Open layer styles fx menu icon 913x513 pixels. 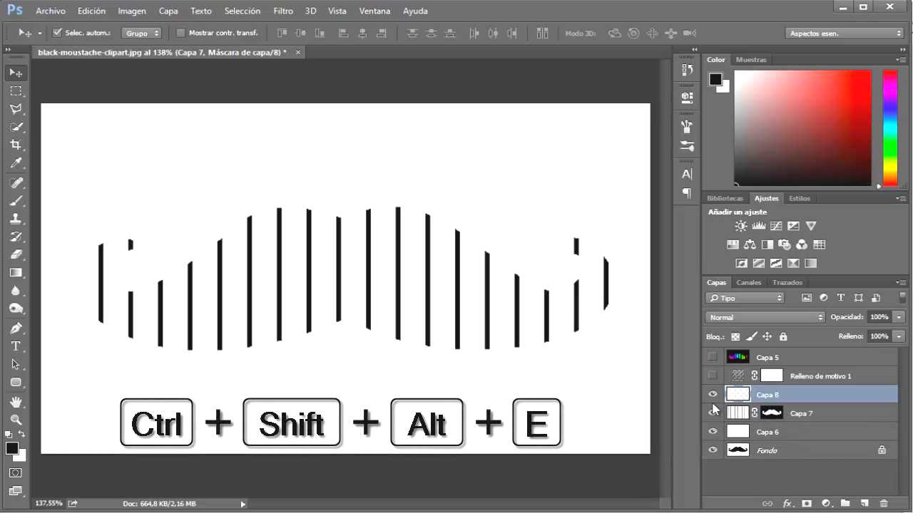click(788, 503)
